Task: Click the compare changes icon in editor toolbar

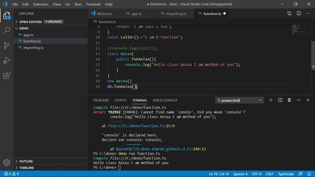Action: click(289, 13)
